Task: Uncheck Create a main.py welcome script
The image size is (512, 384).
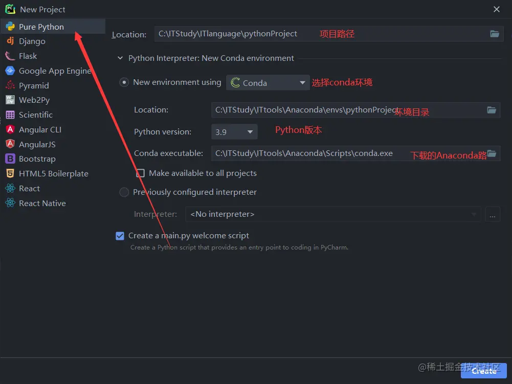Action: [x=120, y=236]
